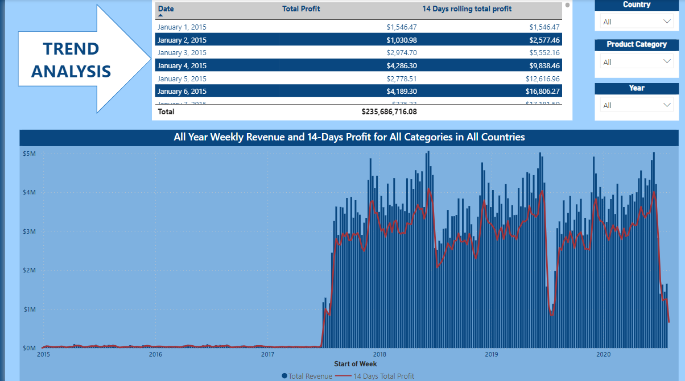Sort by 14 Days rolling total profit header

467,9
